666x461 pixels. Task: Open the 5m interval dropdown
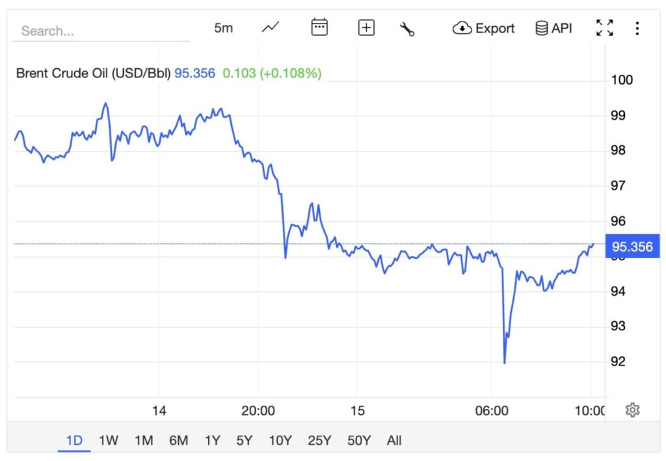coord(223,28)
